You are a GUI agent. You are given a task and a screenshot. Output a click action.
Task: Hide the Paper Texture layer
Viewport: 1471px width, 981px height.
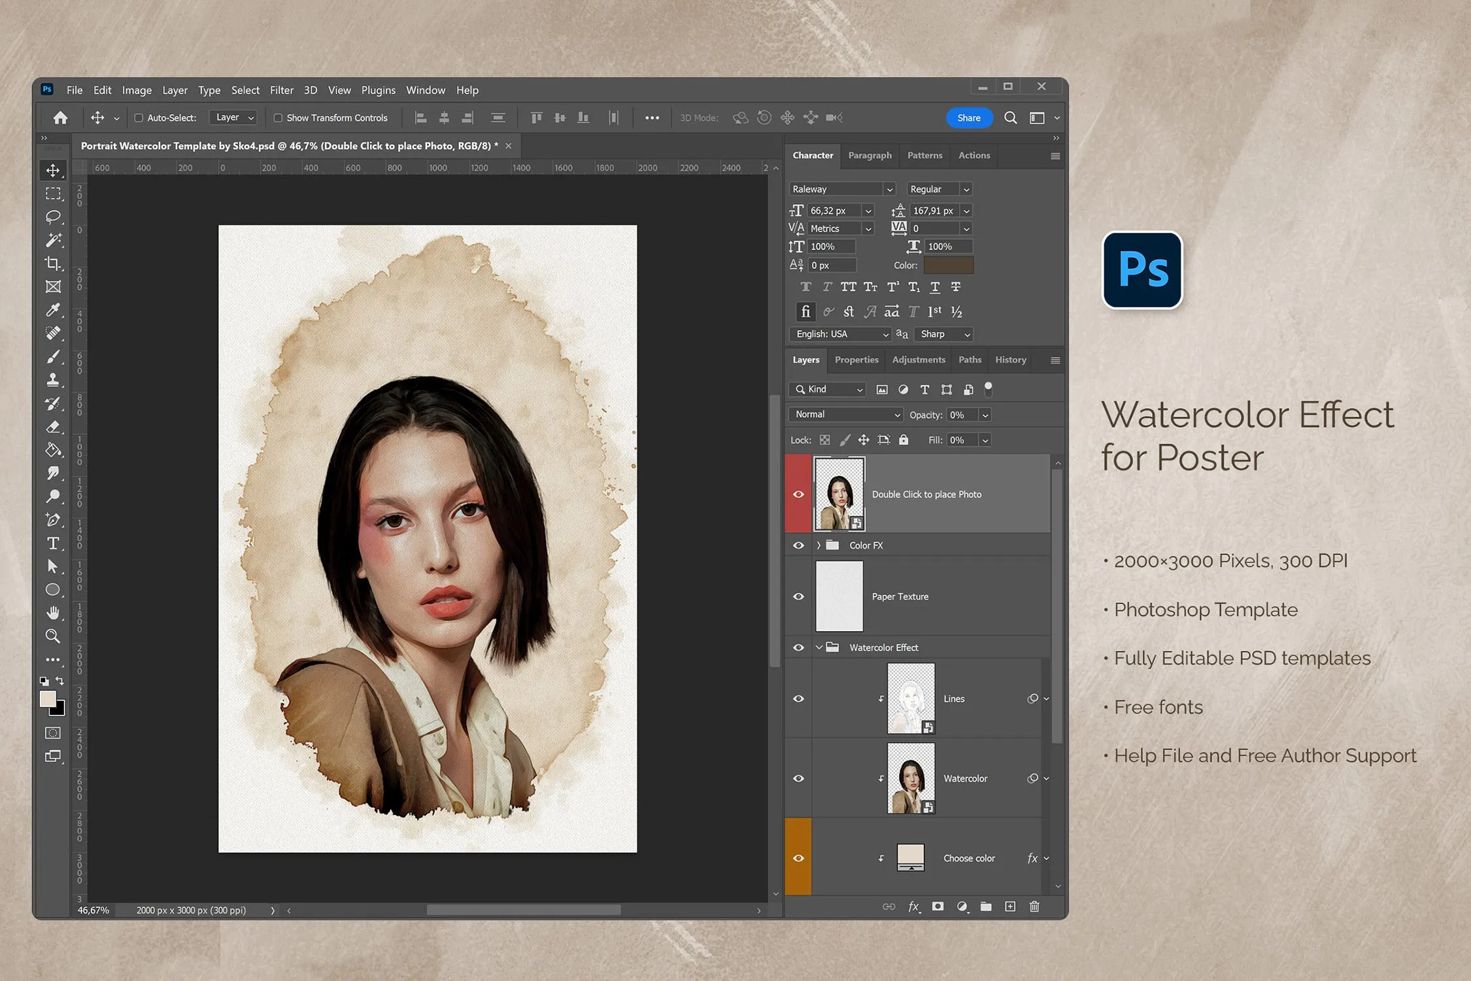(798, 596)
